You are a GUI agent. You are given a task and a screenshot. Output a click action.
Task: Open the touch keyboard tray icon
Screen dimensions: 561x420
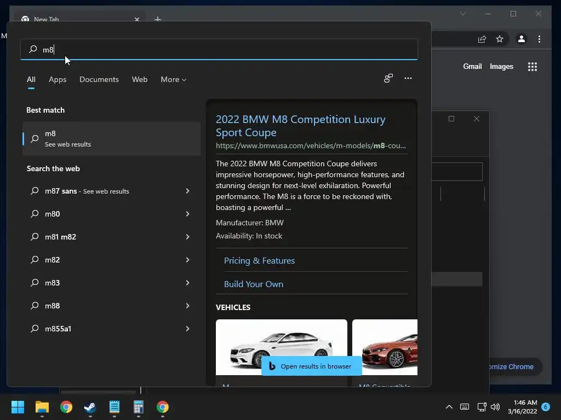point(465,407)
